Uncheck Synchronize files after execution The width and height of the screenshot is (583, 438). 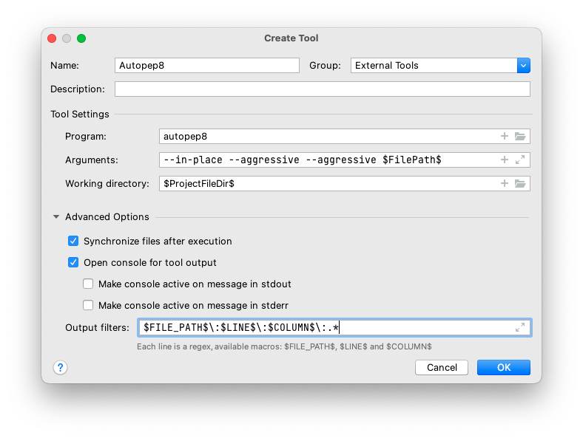(x=73, y=241)
